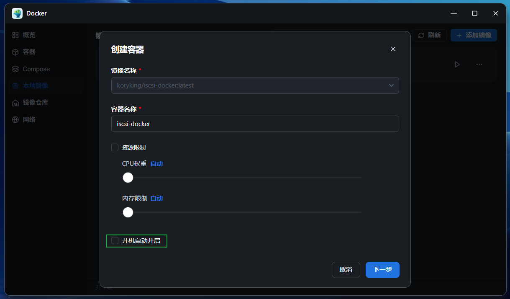Image resolution: width=510 pixels, height=299 pixels.
Task: Click the 容器名称 input field
Action: [255, 124]
